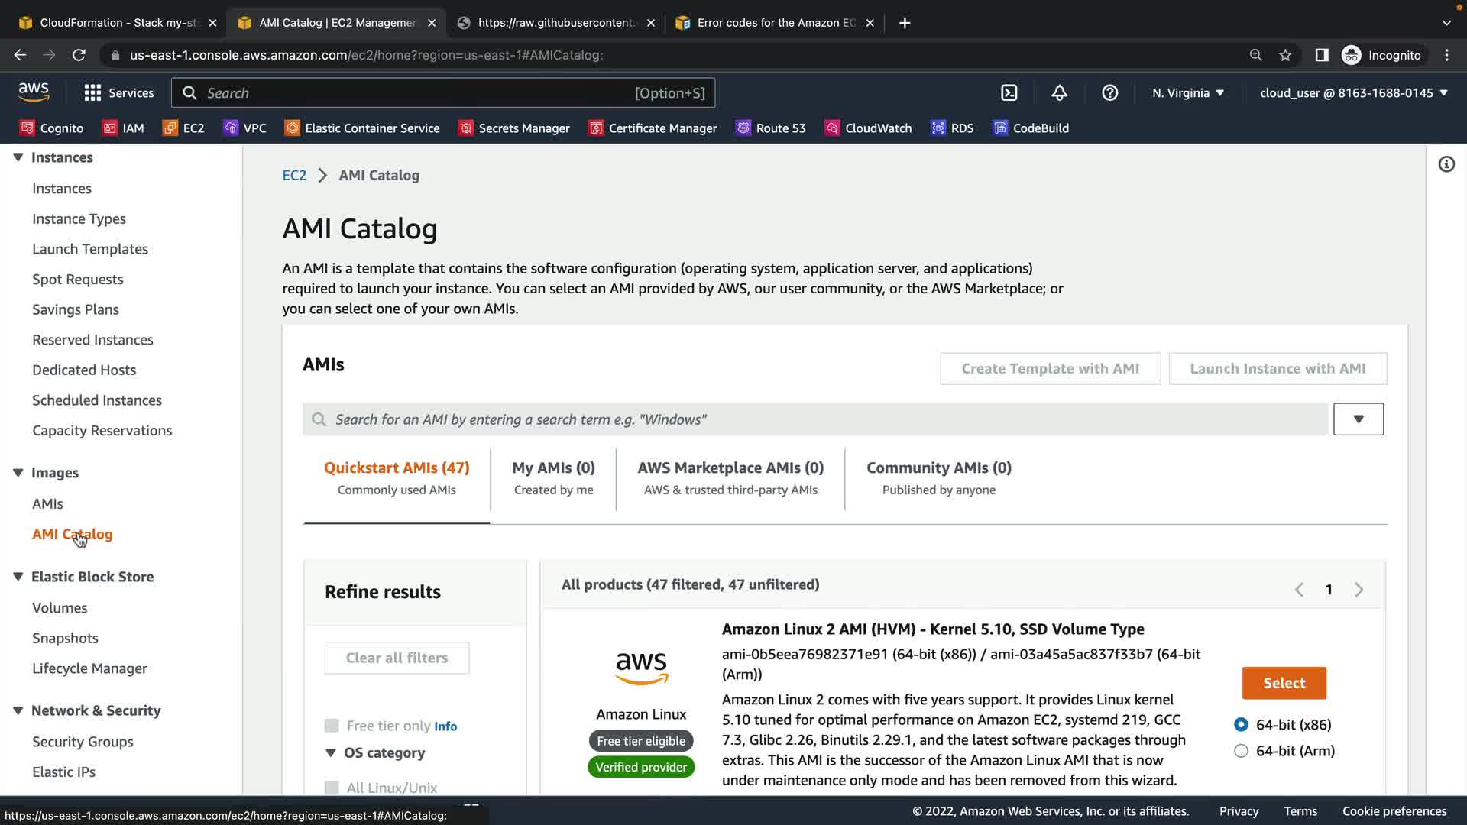The width and height of the screenshot is (1467, 825).
Task: Open the Route 53 bookmark shortcut
Action: [x=770, y=128]
